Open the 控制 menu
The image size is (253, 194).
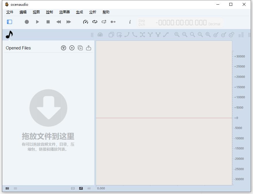pyautogui.click(x=49, y=12)
